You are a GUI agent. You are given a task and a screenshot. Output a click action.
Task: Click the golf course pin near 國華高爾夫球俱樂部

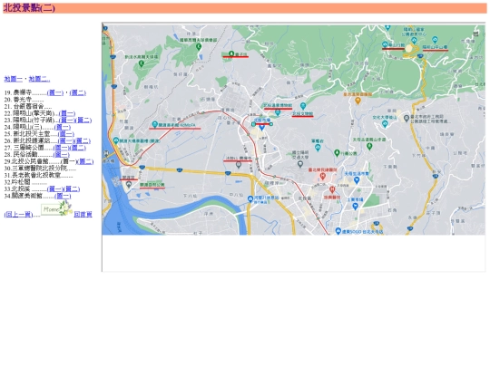198,47
